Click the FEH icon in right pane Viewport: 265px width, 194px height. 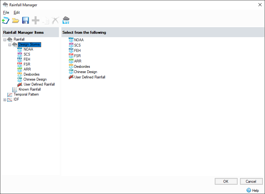coord(71,50)
